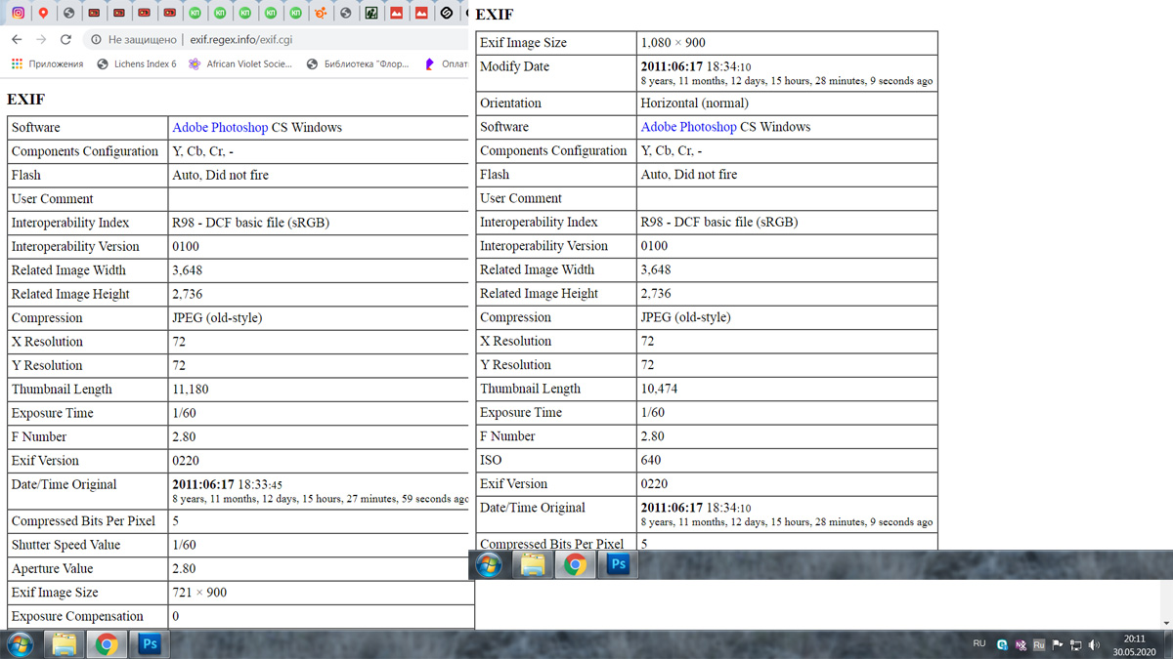Click the Windows Start orb in bottom taskbar
1173x659 pixels.
[20, 644]
